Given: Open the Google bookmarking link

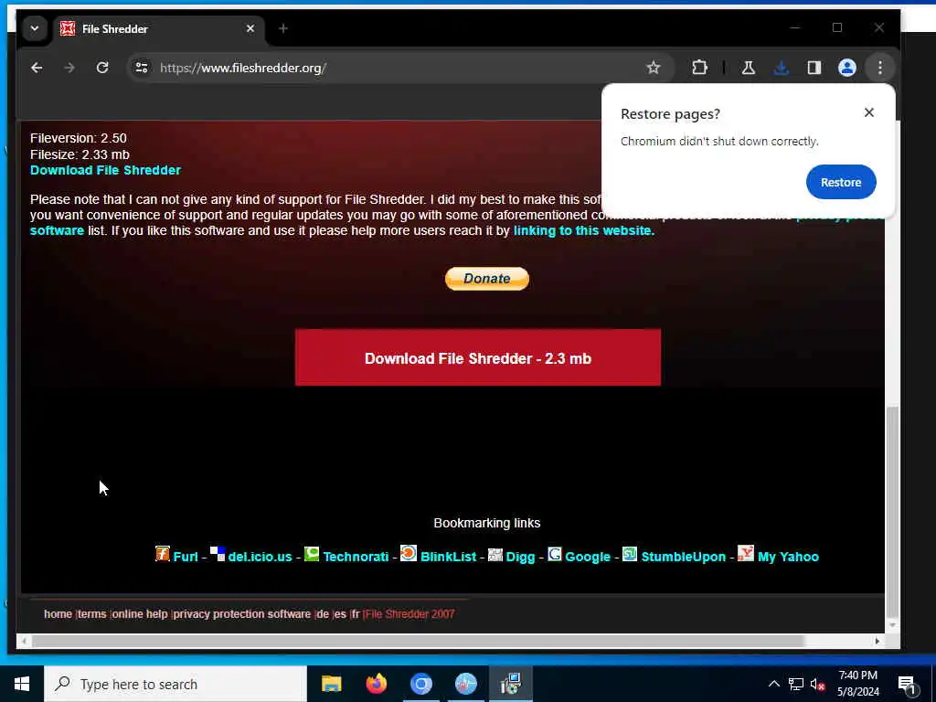Looking at the screenshot, I should pos(588,557).
